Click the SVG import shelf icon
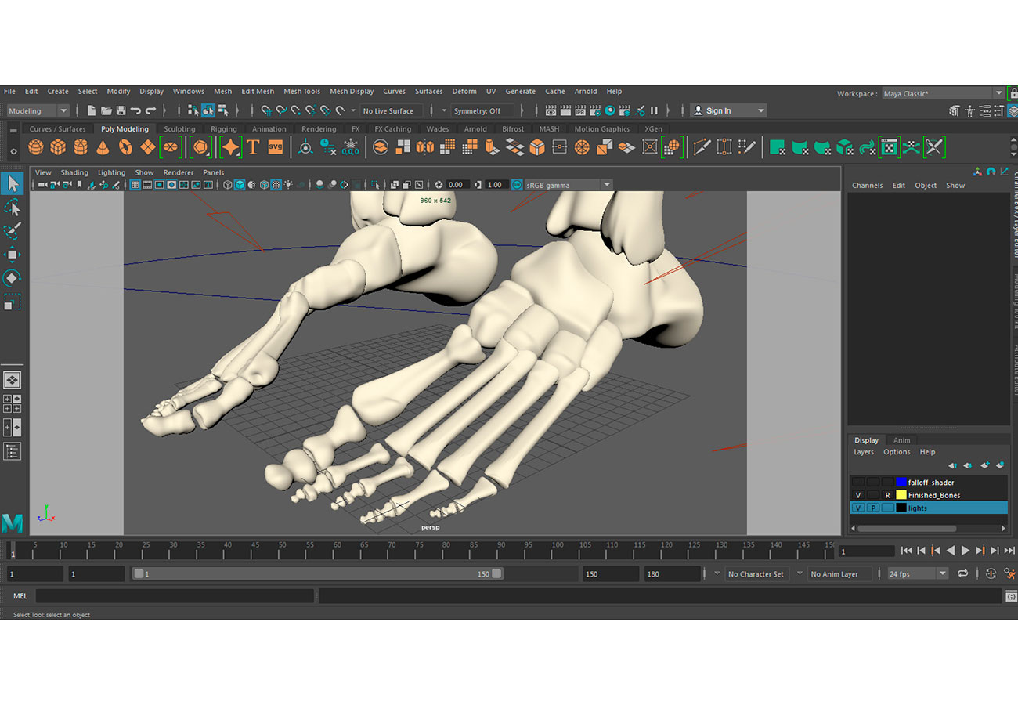1018x705 pixels. click(x=275, y=146)
